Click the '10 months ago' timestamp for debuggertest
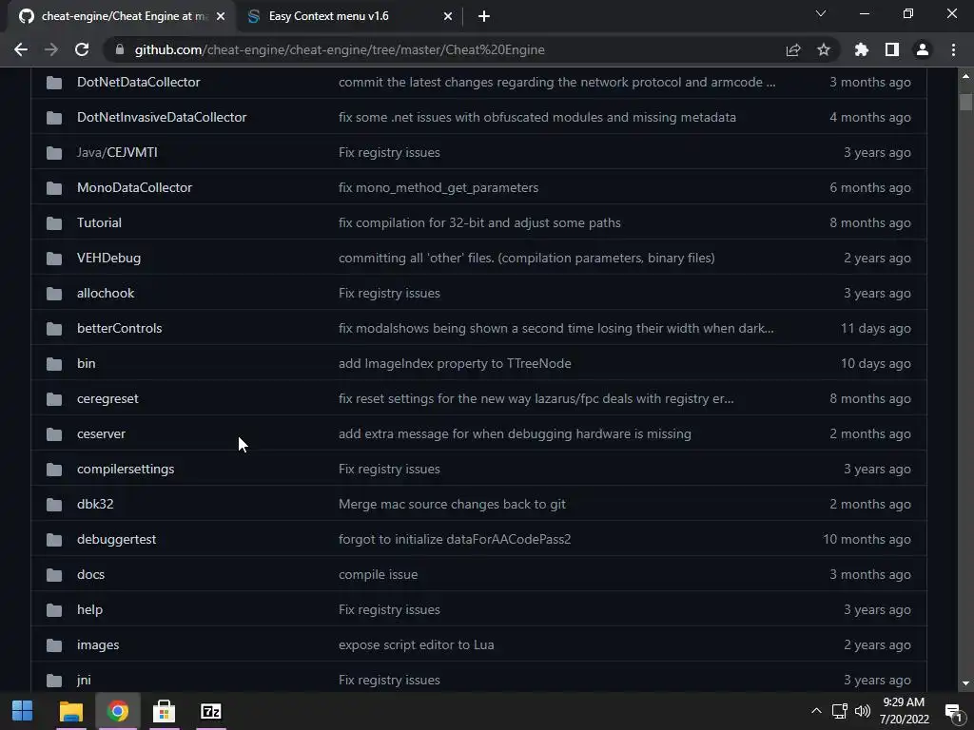 [867, 540]
